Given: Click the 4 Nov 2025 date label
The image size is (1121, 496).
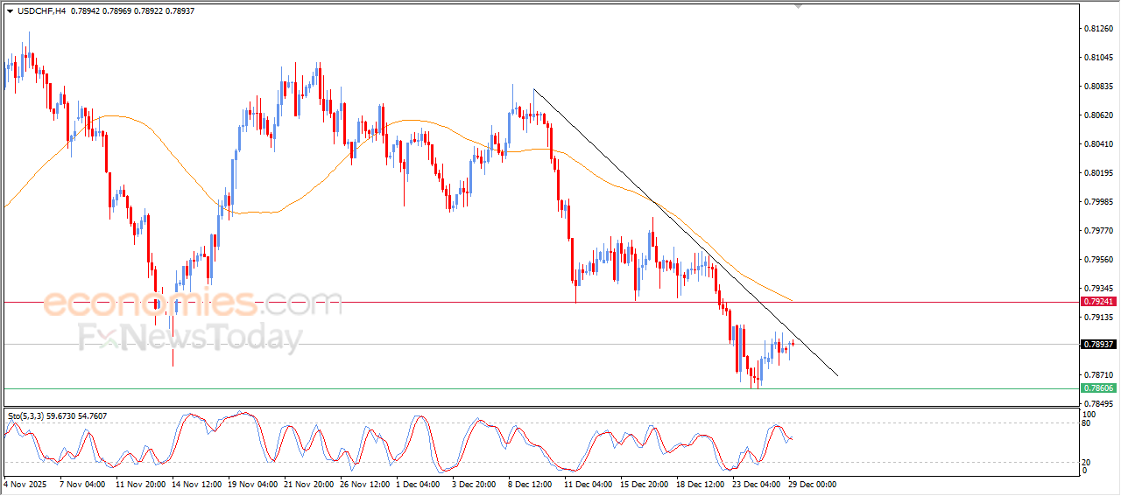Looking at the screenshot, I should [24, 484].
